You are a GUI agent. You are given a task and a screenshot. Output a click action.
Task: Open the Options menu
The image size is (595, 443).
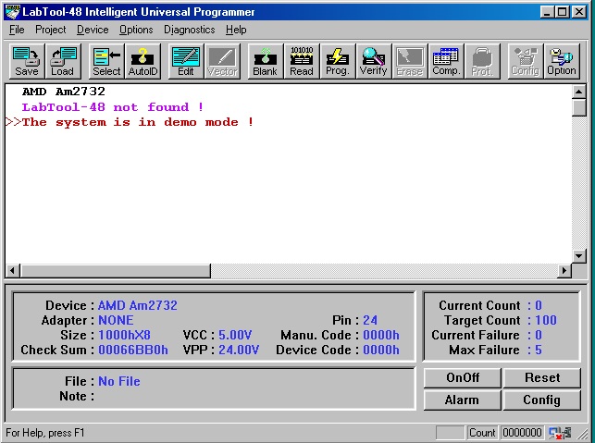tap(136, 30)
